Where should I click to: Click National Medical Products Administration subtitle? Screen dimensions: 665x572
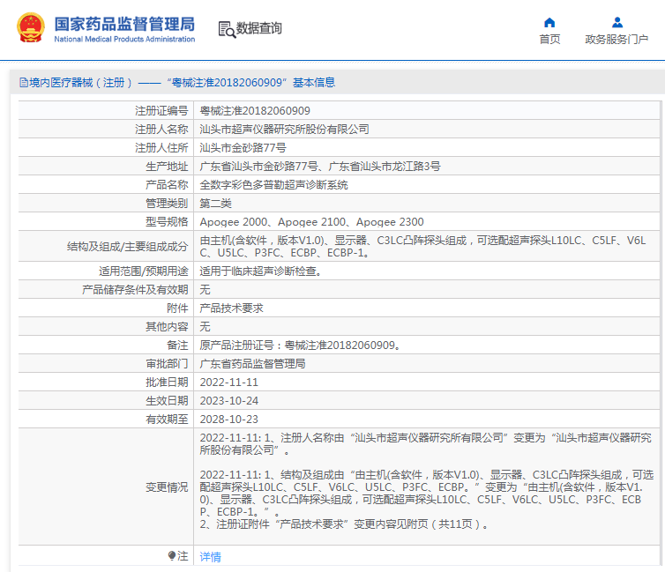(x=124, y=39)
